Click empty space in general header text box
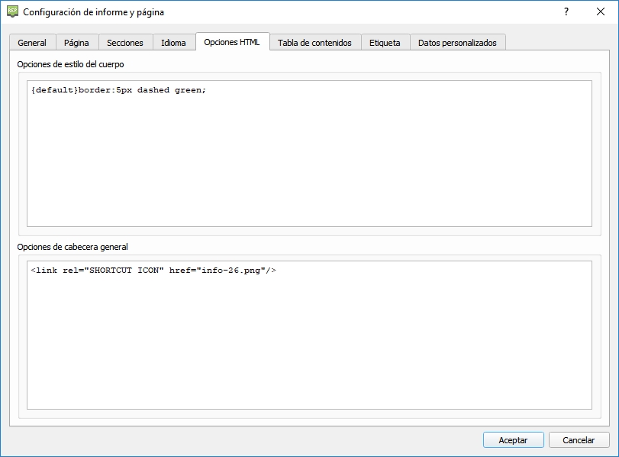 309,344
